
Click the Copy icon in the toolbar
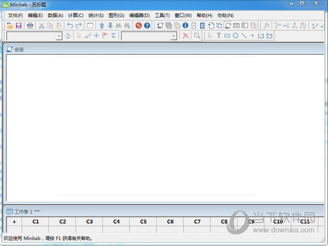[50, 26]
